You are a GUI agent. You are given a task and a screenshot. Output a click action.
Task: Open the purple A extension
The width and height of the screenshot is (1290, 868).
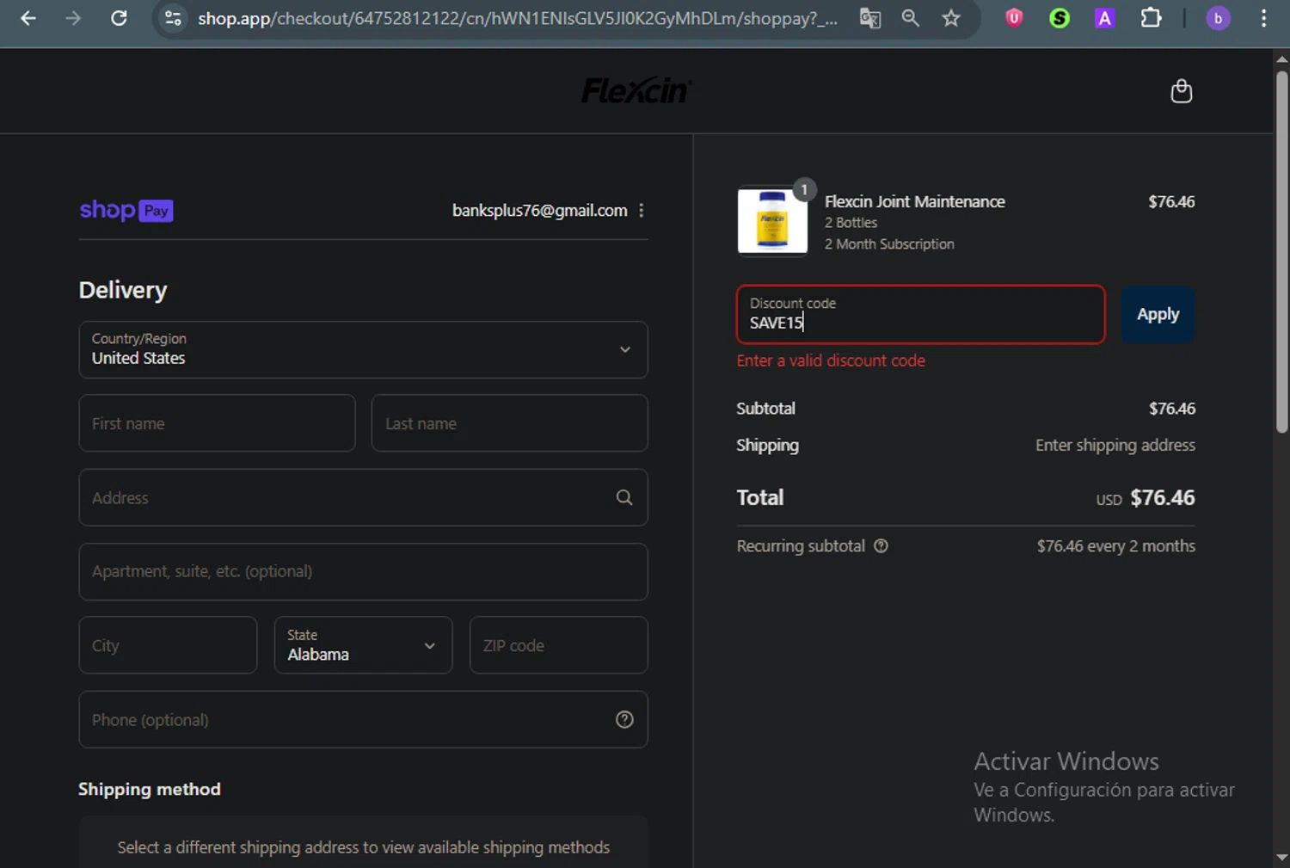(x=1104, y=18)
